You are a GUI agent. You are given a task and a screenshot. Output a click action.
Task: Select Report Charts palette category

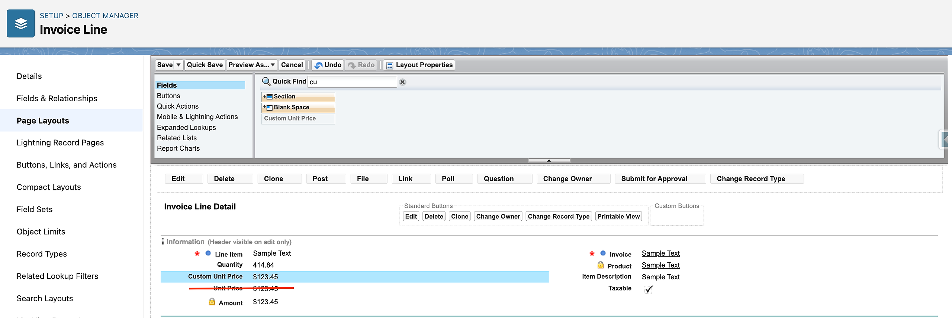(x=178, y=148)
